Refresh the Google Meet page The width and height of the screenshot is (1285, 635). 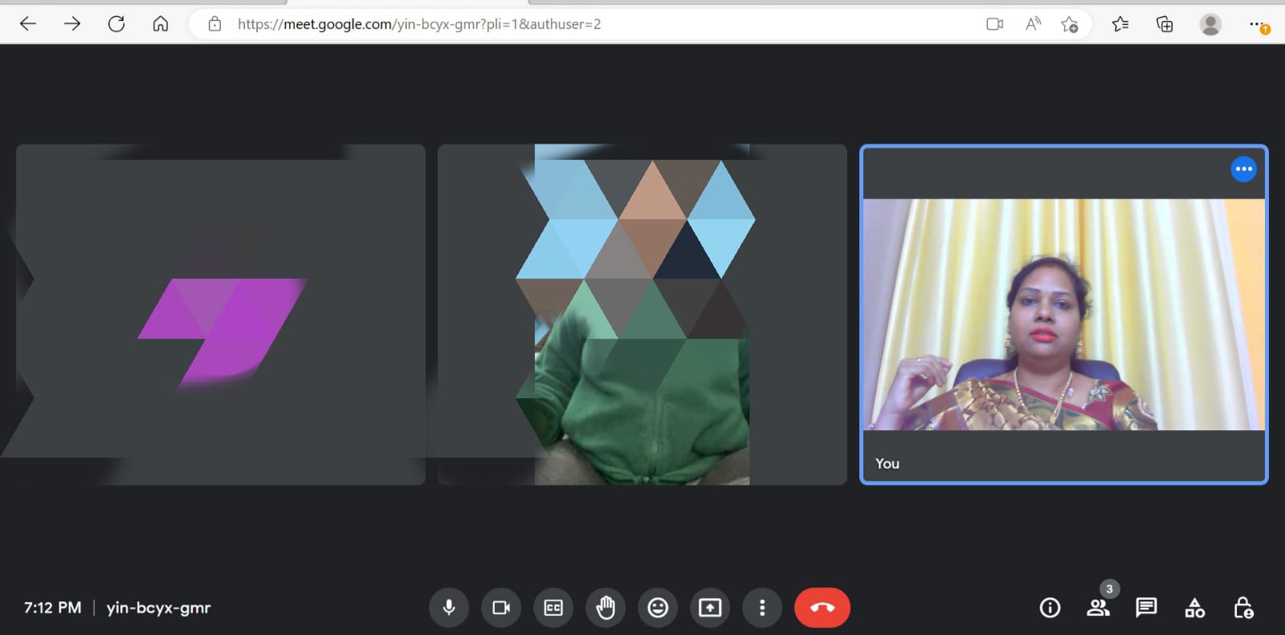[116, 24]
